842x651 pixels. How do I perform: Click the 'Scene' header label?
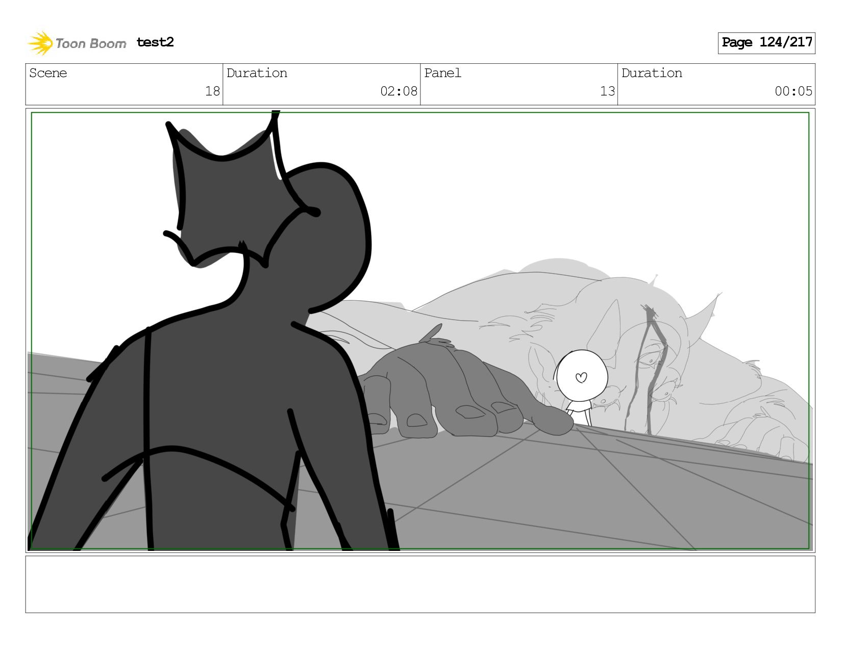pyautogui.click(x=48, y=73)
